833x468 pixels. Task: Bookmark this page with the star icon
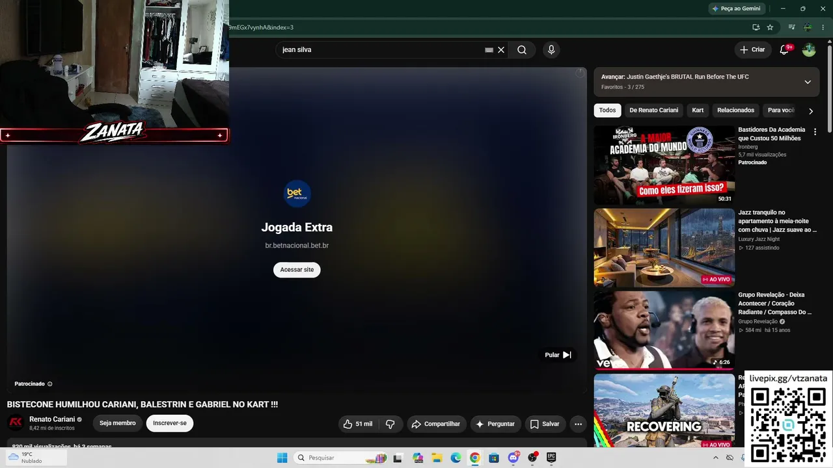tap(770, 27)
